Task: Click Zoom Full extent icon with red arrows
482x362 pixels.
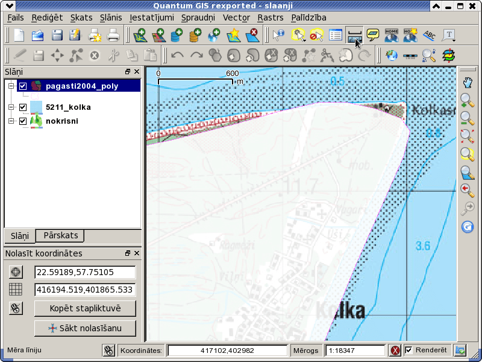Action: tap(468, 136)
